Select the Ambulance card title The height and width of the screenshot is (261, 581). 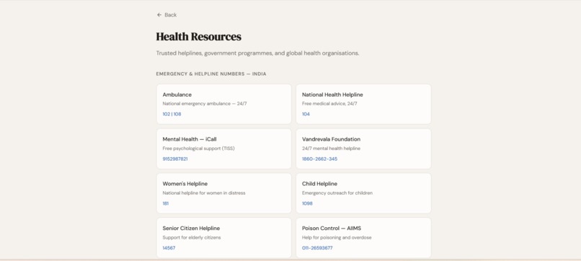(177, 94)
